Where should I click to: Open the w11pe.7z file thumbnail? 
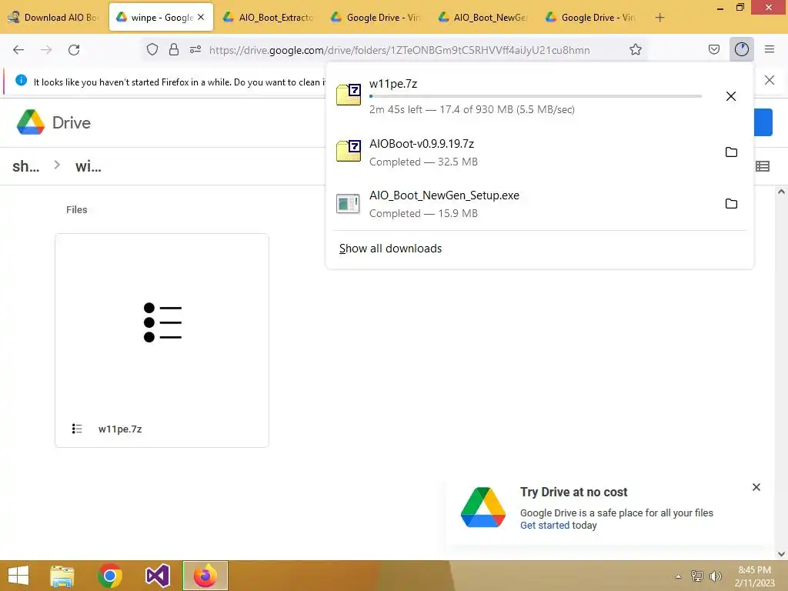point(162,322)
